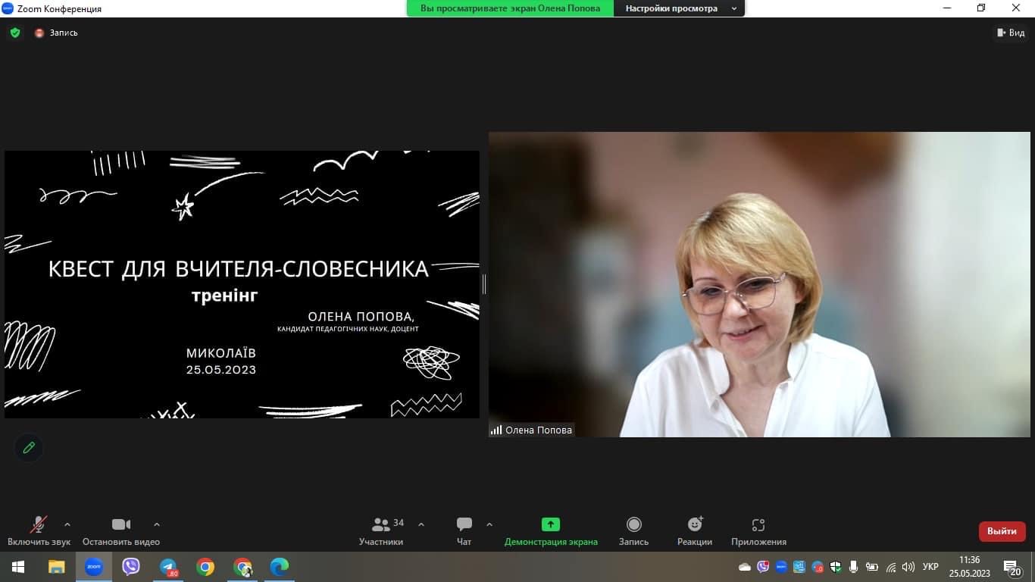The image size is (1035, 582).
Task: Open File Explorer from the taskbar
Action: (x=56, y=567)
